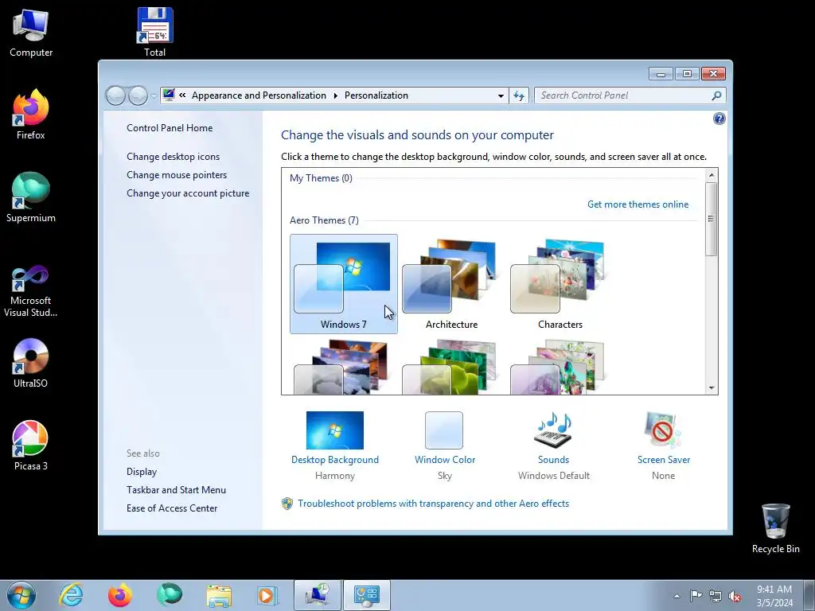Launch the Firefox desktop shortcut
The image size is (815, 611).
[31, 115]
